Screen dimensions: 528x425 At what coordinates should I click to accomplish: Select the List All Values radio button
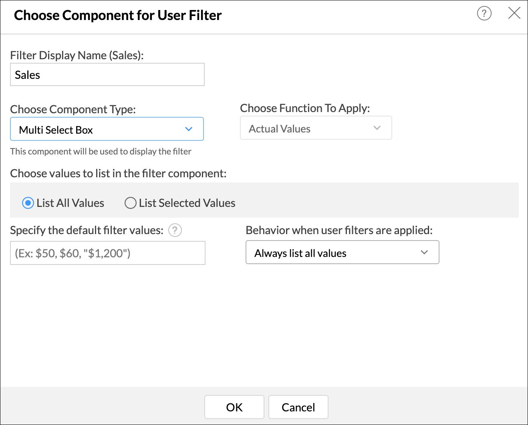click(27, 203)
